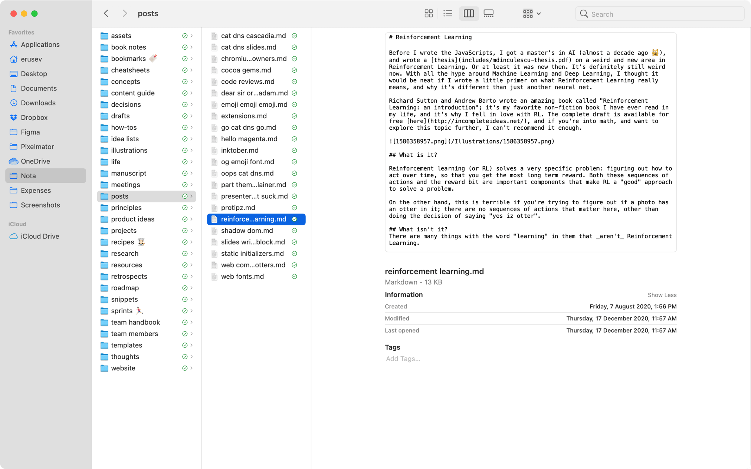The width and height of the screenshot is (751, 469).
Task: Select the list view icon
Action: pyautogui.click(x=448, y=13)
